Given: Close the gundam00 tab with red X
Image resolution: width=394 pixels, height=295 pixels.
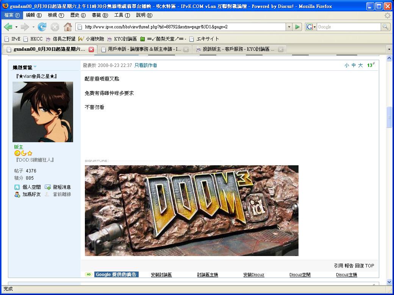Looking at the screenshot, I should pos(91,50).
